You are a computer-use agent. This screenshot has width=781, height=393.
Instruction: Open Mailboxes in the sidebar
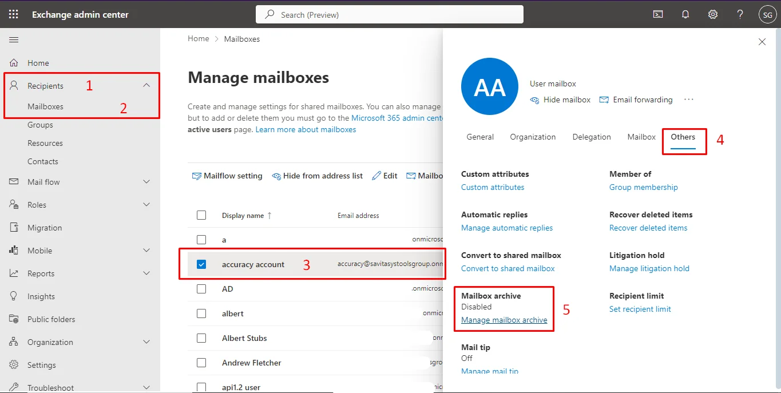point(45,106)
